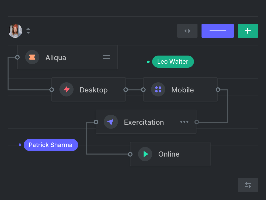Expand the sort arrows next to the avatar
Screen dimensions: 266x200
tap(28, 31)
